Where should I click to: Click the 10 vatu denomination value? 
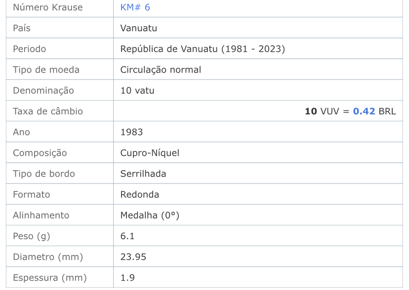tap(137, 90)
